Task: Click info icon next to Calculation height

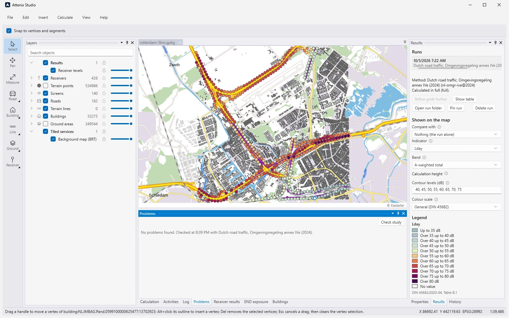Action: click(446, 174)
